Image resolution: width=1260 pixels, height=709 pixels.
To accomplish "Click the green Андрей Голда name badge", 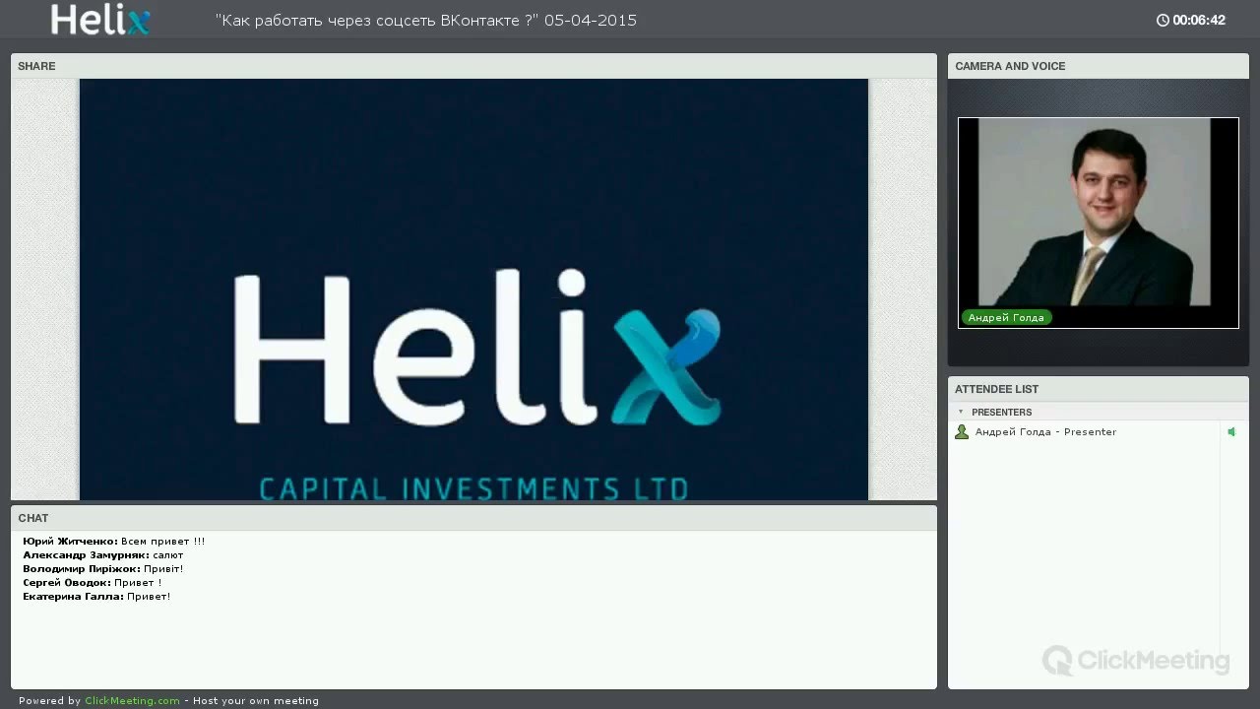I will (x=1006, y=317).
